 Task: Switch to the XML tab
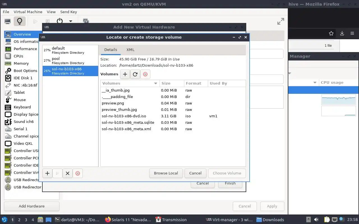coord(130,50)
